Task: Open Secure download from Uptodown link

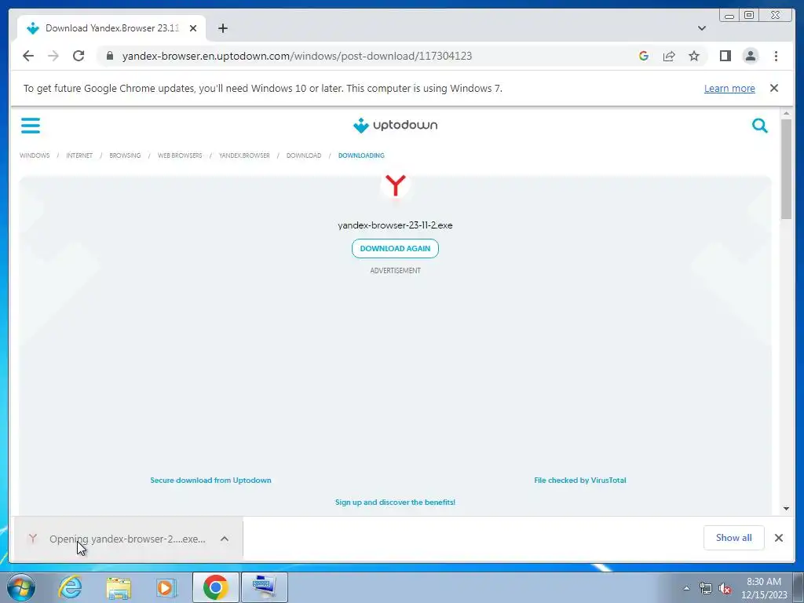Action: 210,481
